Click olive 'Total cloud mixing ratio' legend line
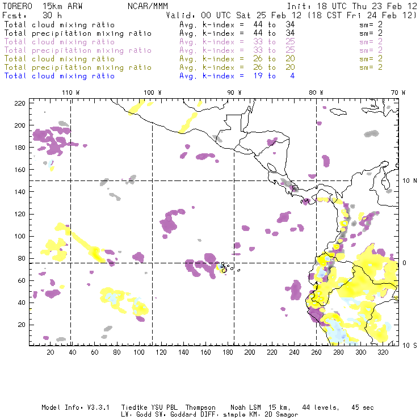Screen dimensions: 420x420 (60, 59)
